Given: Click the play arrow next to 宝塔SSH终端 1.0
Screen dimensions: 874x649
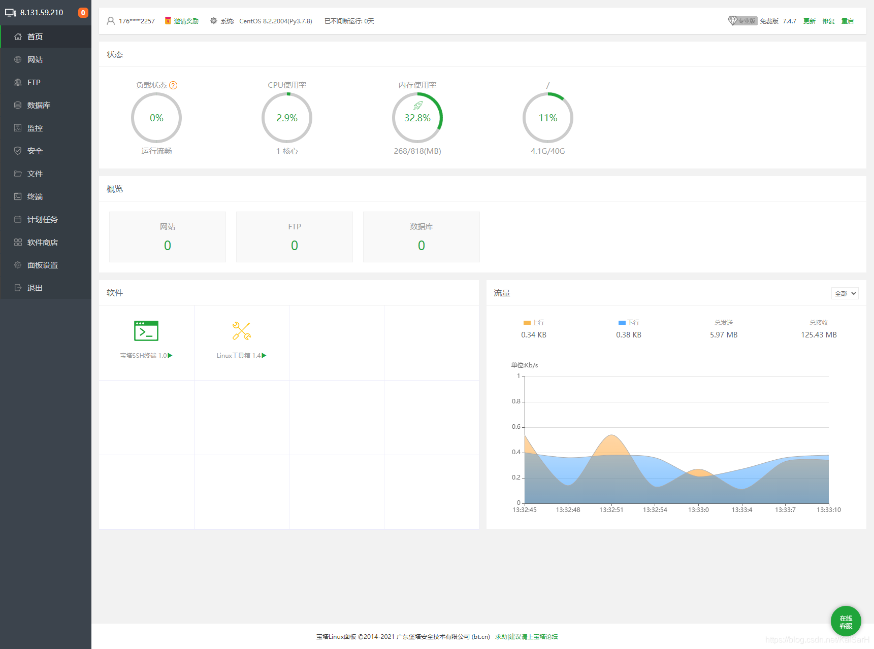Looking at the screenshot, I should pos(170,356).
